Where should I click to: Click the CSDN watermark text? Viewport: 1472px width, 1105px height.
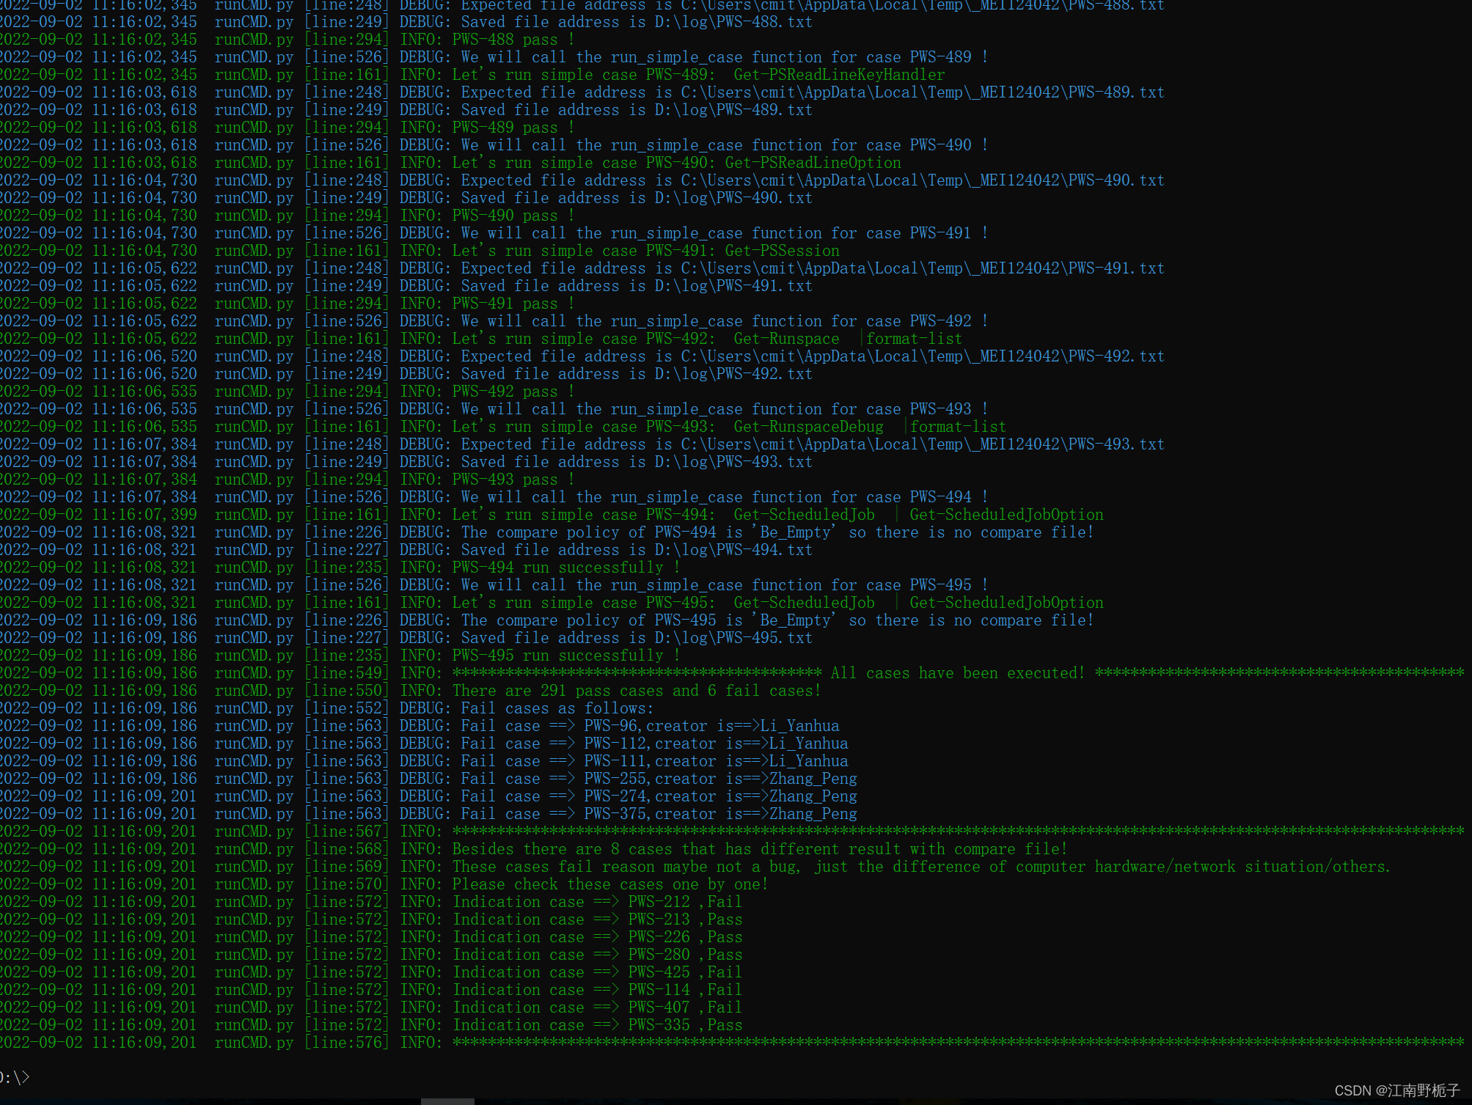click(x=1396, y=1090)
